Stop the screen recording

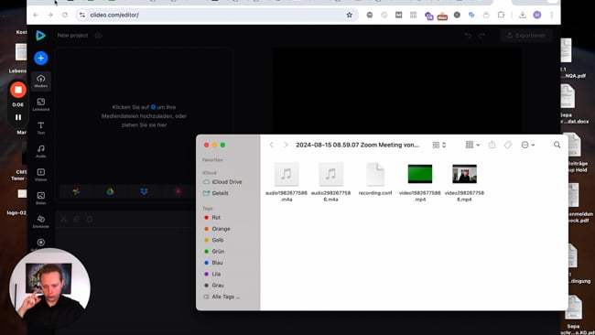click(x=17, y=90)
